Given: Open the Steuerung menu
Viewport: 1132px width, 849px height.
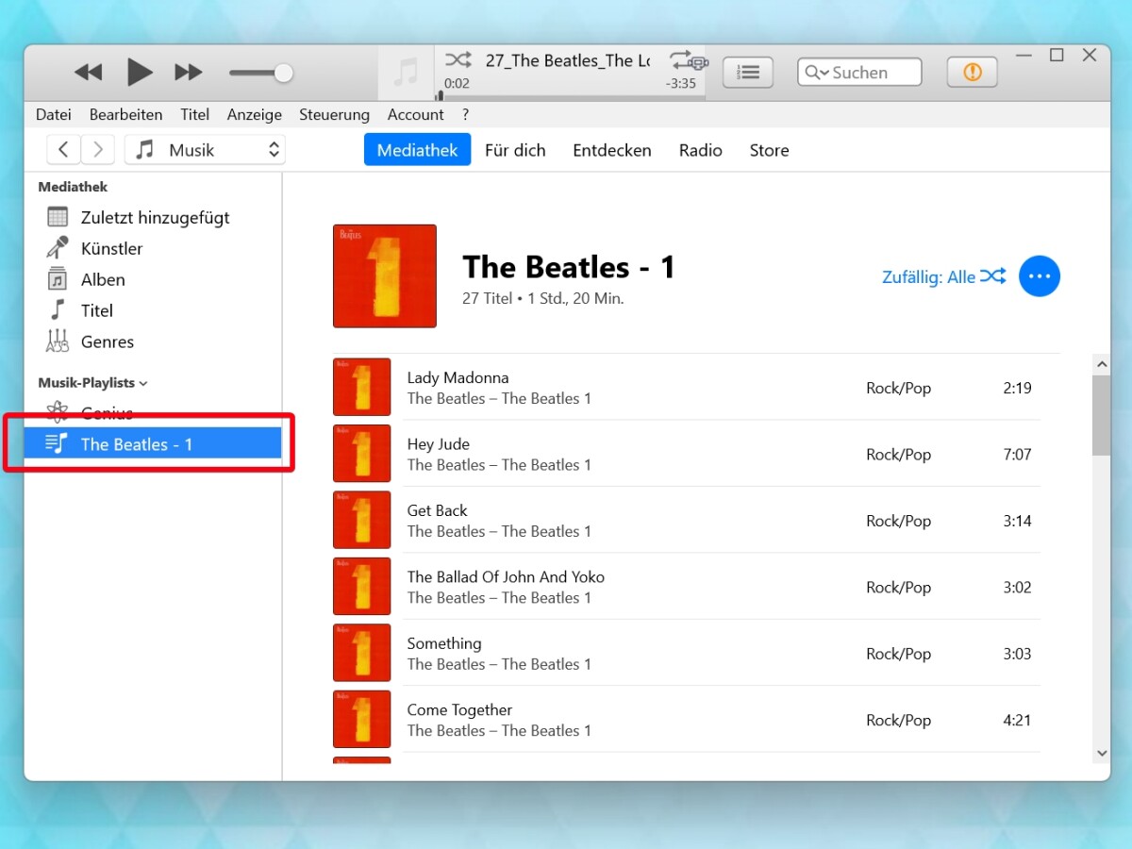Looking at the screenshot, I should tap(335, 114).
